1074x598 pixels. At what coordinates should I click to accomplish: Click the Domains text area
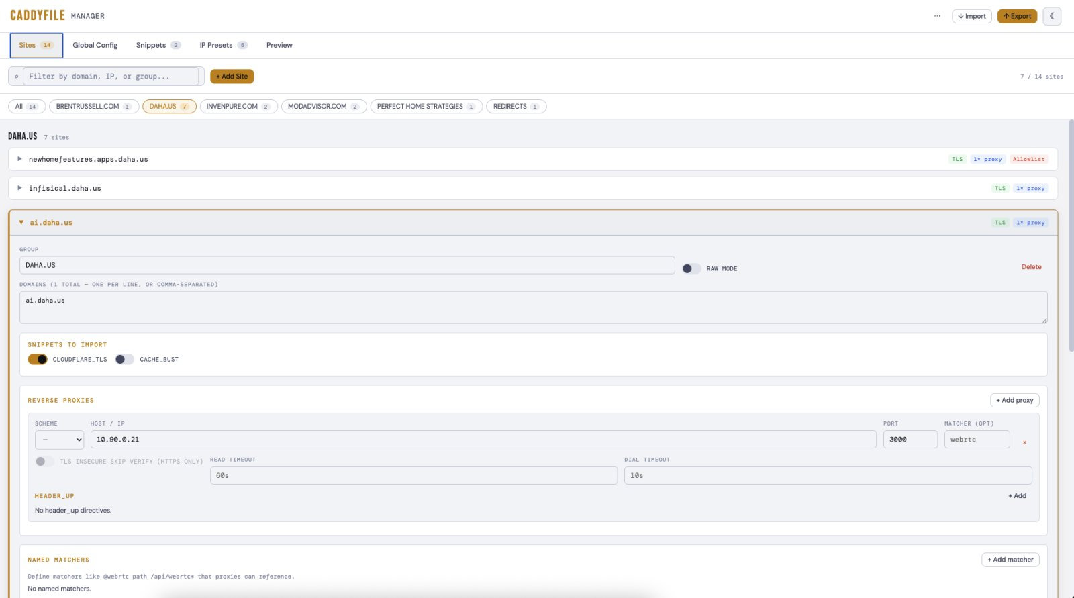pyautogui.click(x=533, y=307)
